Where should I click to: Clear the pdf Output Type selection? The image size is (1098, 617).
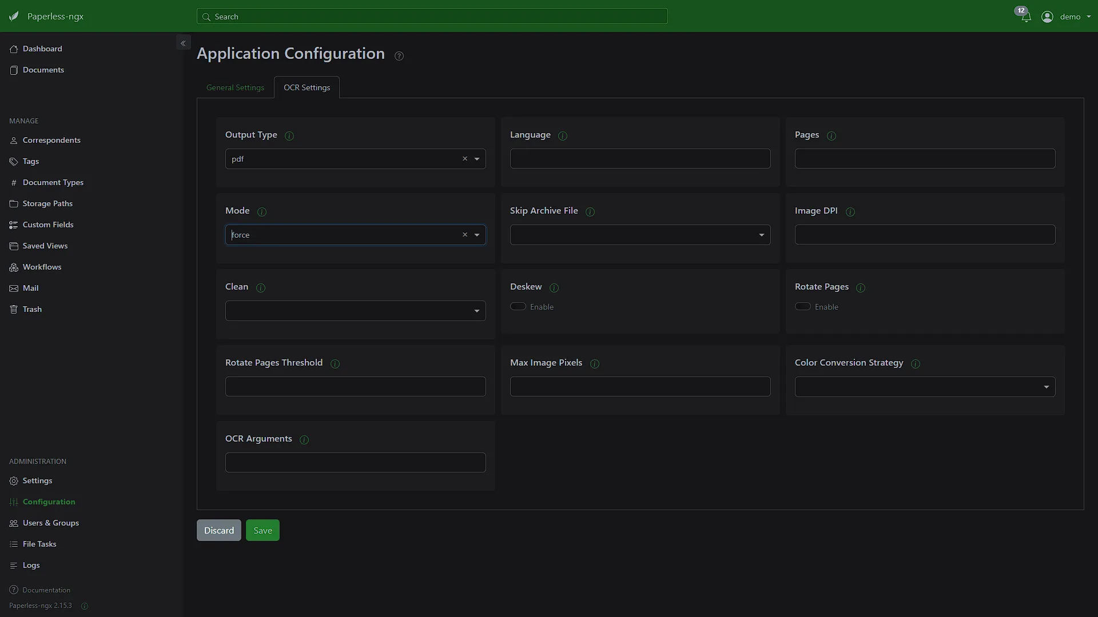point(465,159)
